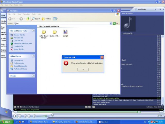Click the full screen view icon
The image size is (165, 124).
(89, 107)
